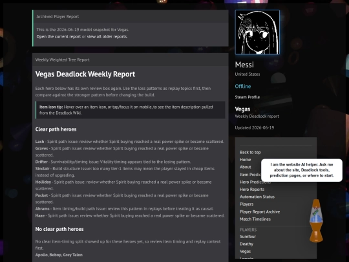349x262 pixels.
Task: Go to the Players page
Action: click(246, 204)
